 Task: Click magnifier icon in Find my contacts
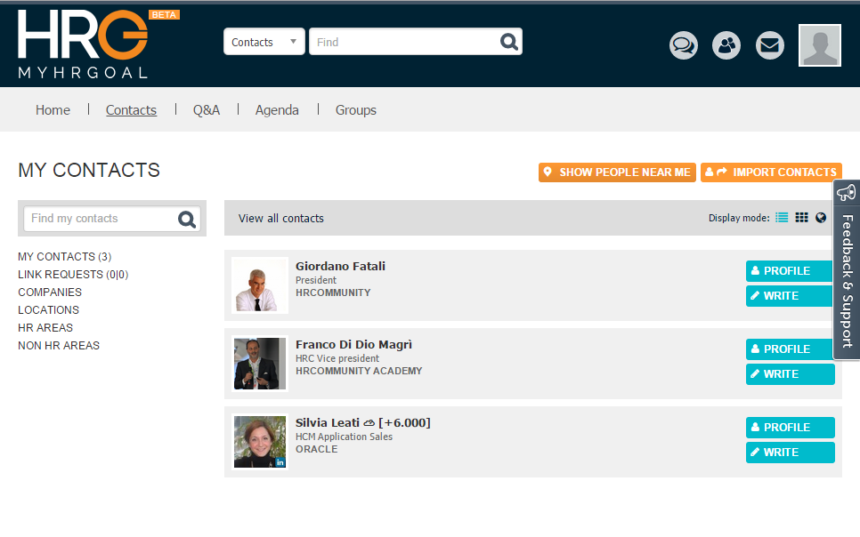pyautogui.click(x=187, y=219)
